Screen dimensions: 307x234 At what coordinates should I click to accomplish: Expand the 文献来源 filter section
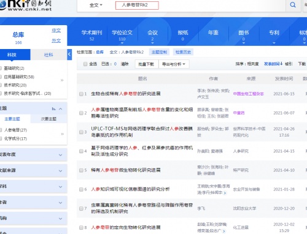pyautogui.click(x=61, y=171)
